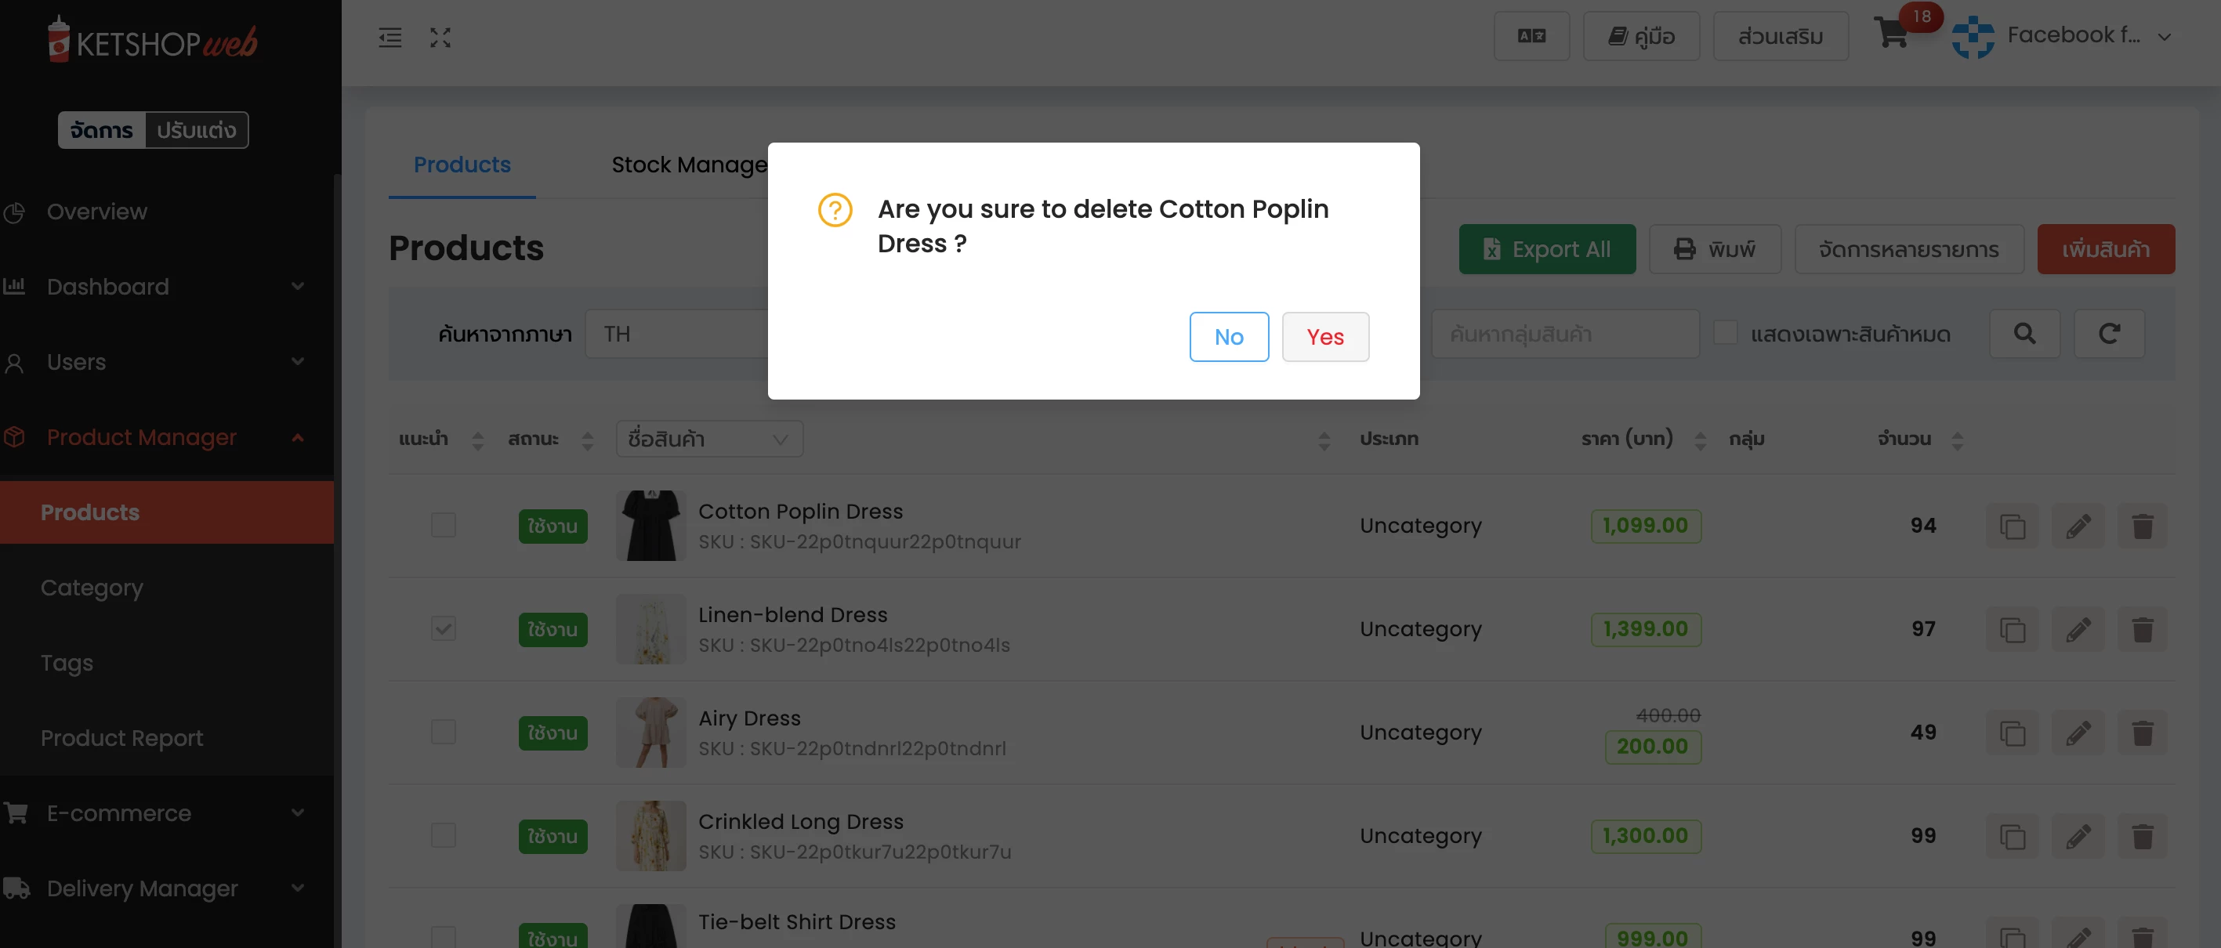Viewport: 2221px width, 948px height.
Task: Click the language translate icon button
Action: click(x=1531, y=36)
